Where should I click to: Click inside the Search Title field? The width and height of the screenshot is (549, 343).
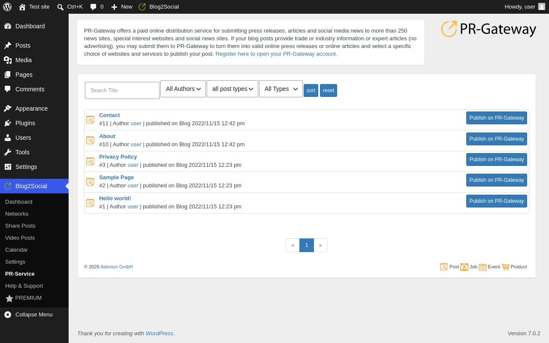(x=122, y=90)
